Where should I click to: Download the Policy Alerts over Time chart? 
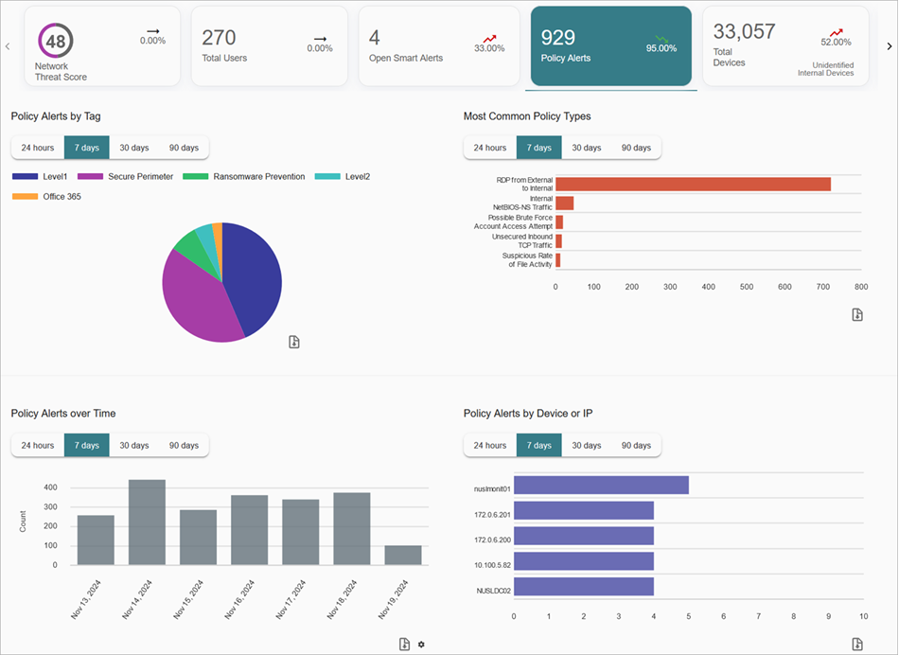click(x=404, y=644)
